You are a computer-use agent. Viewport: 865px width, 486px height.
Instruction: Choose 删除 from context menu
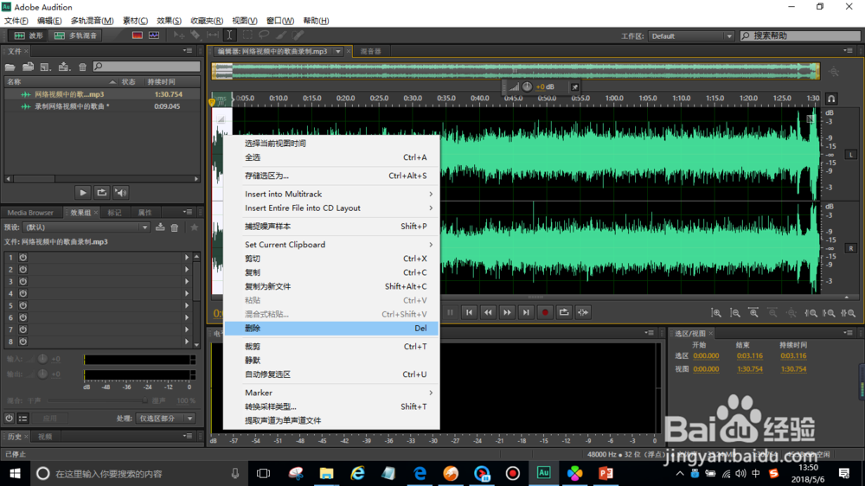tap(331, 329)
